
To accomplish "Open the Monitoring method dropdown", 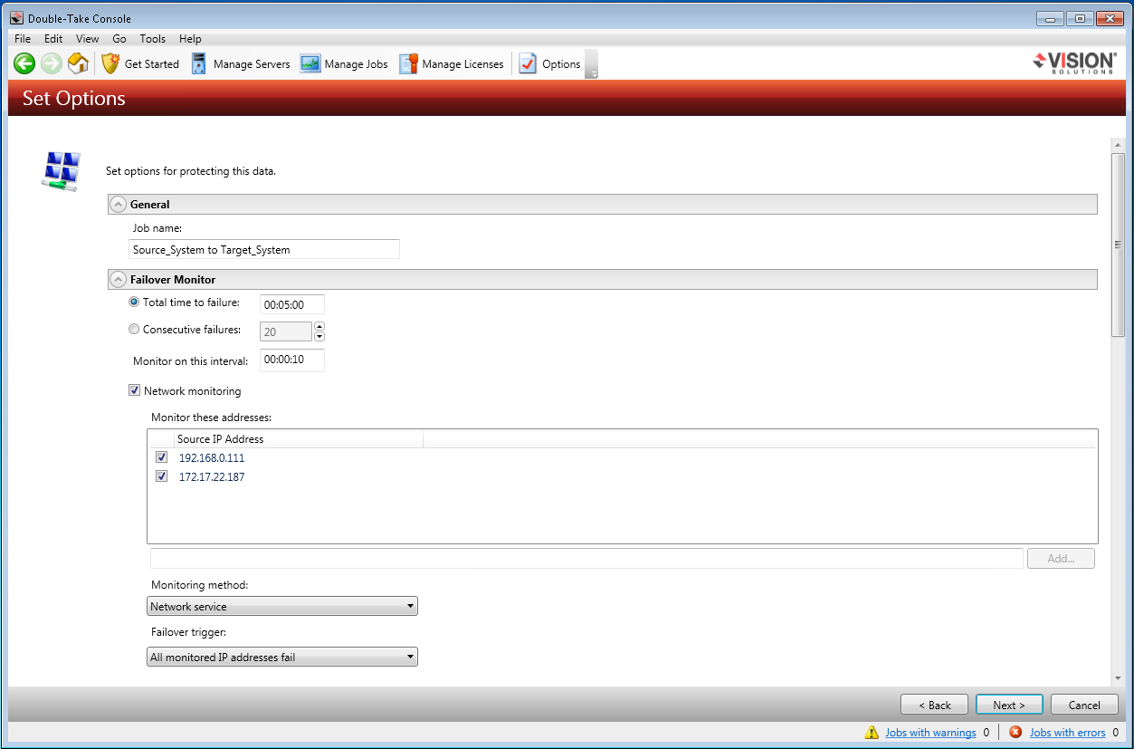I will [x=281, y=607].
